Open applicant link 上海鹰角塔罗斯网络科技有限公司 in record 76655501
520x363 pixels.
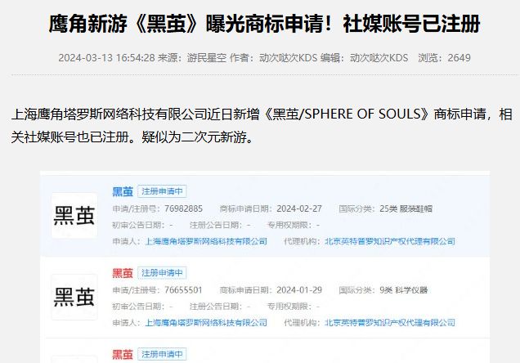[x=206, y=323]
